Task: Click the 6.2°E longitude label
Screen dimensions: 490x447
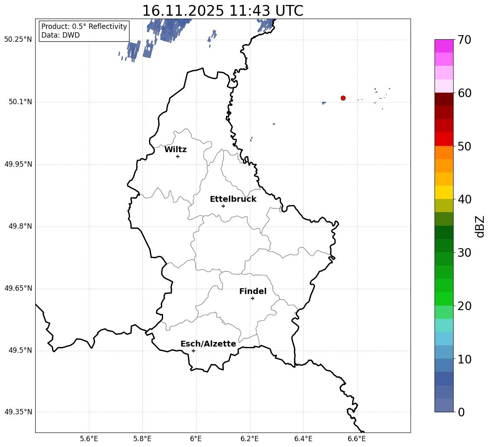Action: pyautogui.click(x=250, y=439)
